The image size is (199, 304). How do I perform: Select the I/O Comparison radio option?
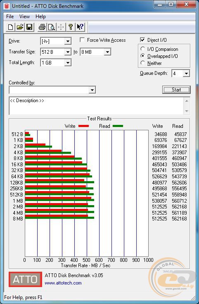point(143,49)
